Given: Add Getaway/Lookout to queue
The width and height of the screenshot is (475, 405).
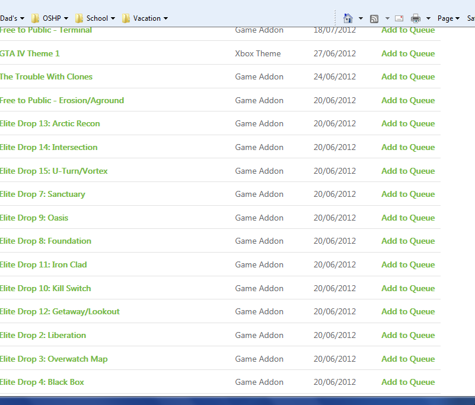Looking at the screenshot, I should coord(408,312).
